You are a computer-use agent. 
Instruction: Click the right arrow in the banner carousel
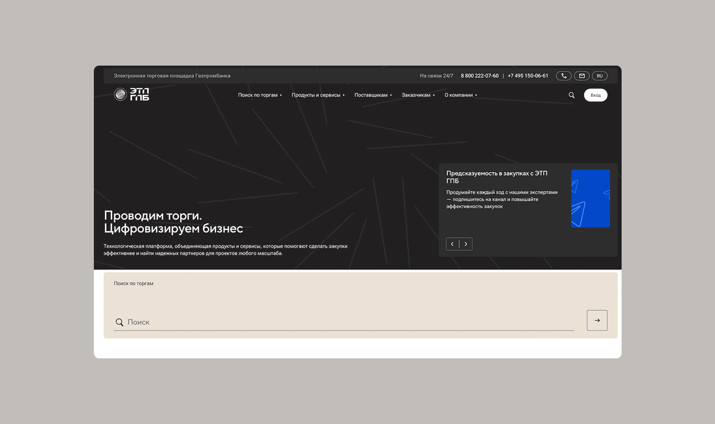(466, 244)
